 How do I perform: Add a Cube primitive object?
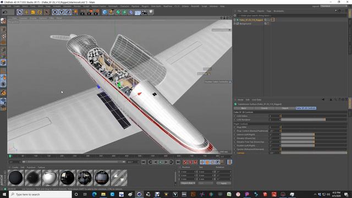(x=105, y=12)
